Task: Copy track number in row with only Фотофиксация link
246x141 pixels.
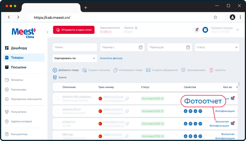Action: click(127, 111)
